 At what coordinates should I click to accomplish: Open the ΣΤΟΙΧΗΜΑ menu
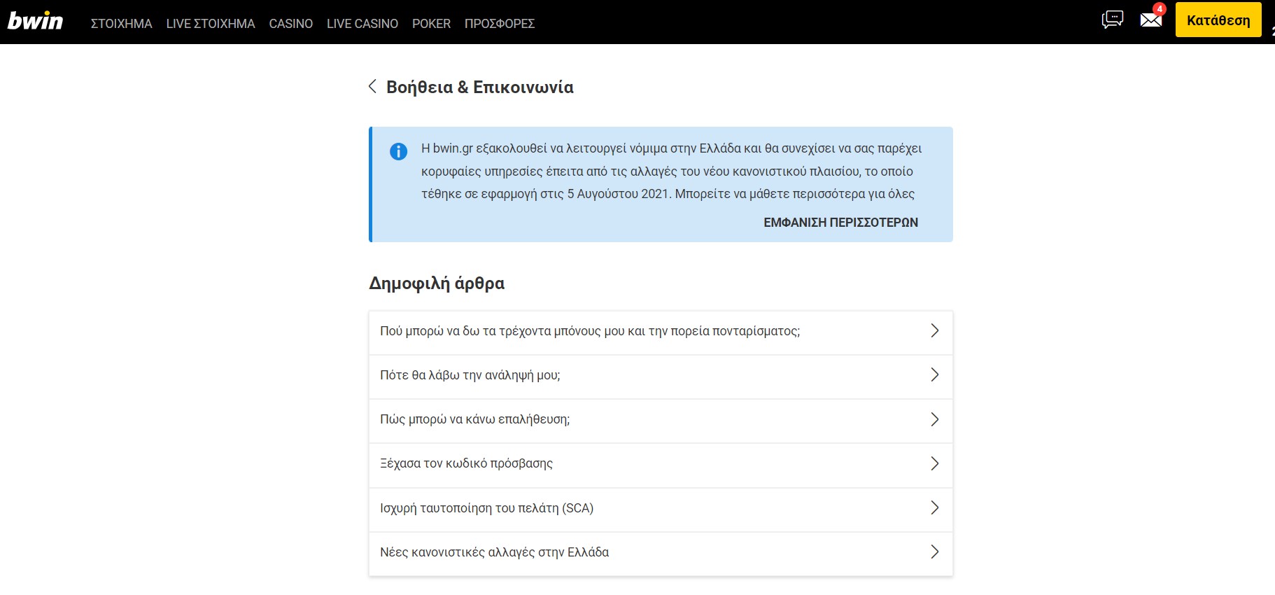tap(121, 24)
